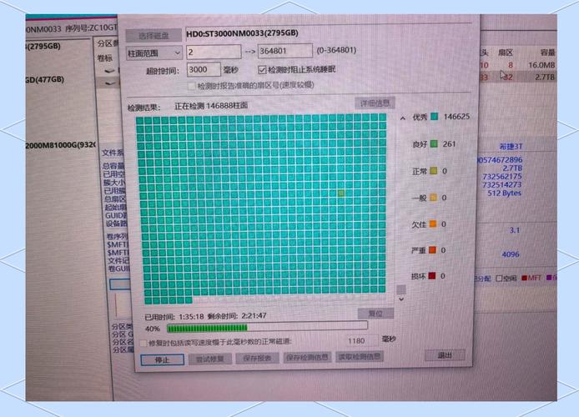Toggle 检测时阻止系统睡眠 checkbox
Screen dimensions: 579x417
pos(261,70)
